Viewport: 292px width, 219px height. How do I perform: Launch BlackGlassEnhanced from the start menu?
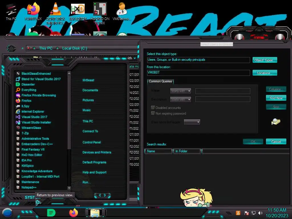36,74
